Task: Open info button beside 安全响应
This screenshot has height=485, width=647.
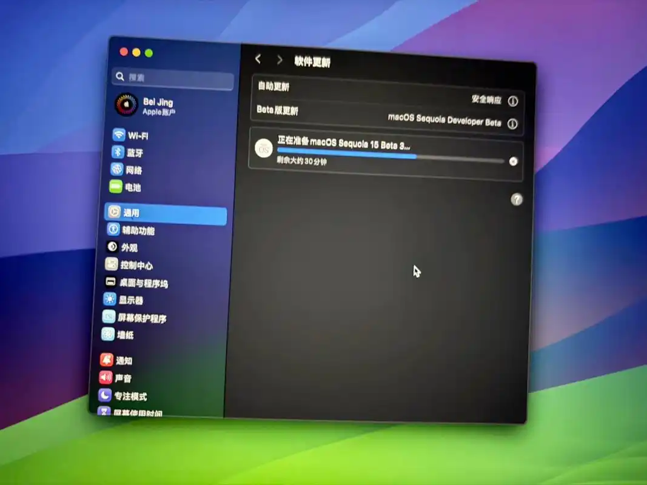Action: tap(513, 101)
